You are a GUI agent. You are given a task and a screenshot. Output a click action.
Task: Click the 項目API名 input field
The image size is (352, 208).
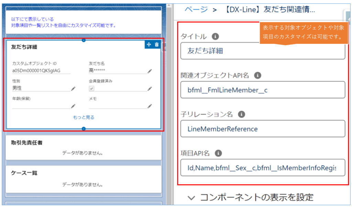pyautogui.click(x=263, y=168)
